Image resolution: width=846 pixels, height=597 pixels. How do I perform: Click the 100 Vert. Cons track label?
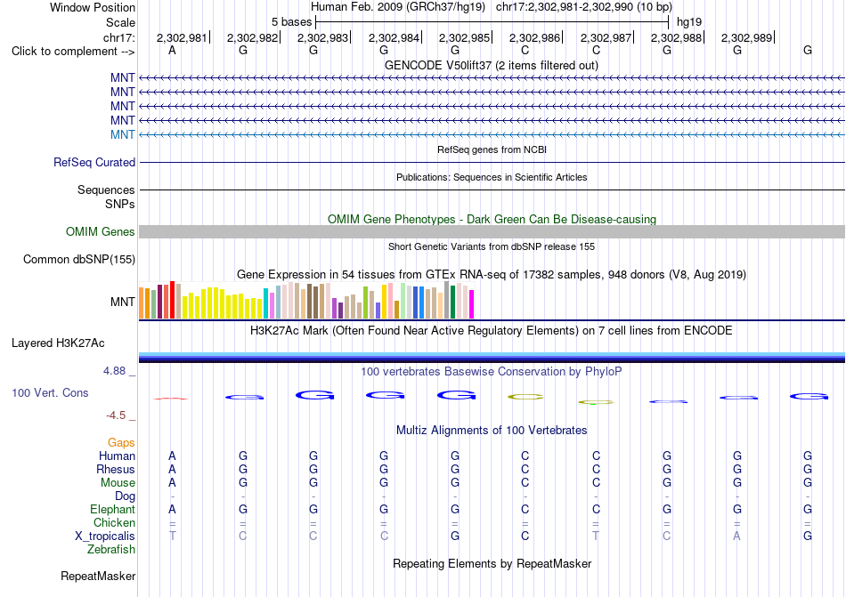(50, 392)
